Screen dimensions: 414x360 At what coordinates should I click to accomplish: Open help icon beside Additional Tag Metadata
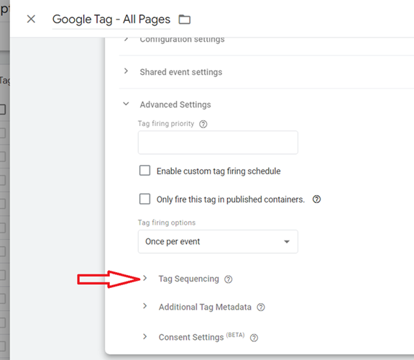pos(261,307)
